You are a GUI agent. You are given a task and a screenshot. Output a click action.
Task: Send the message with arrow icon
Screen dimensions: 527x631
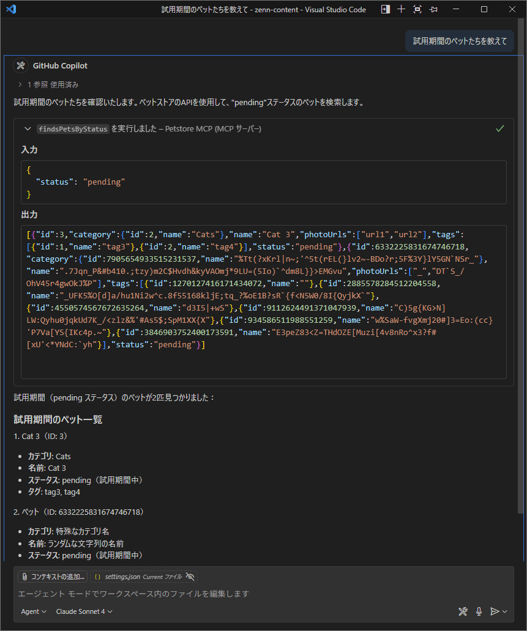tap(495, 611)
